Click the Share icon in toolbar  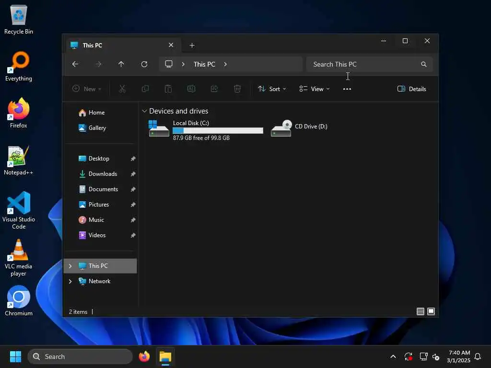point(214,89)
